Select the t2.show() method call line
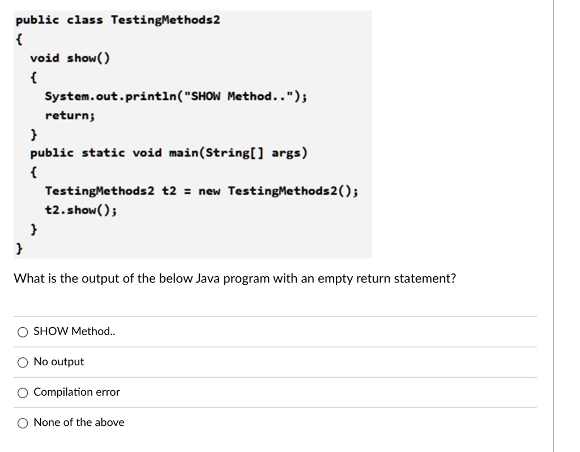The image size is (580, 452). point(79,210)
